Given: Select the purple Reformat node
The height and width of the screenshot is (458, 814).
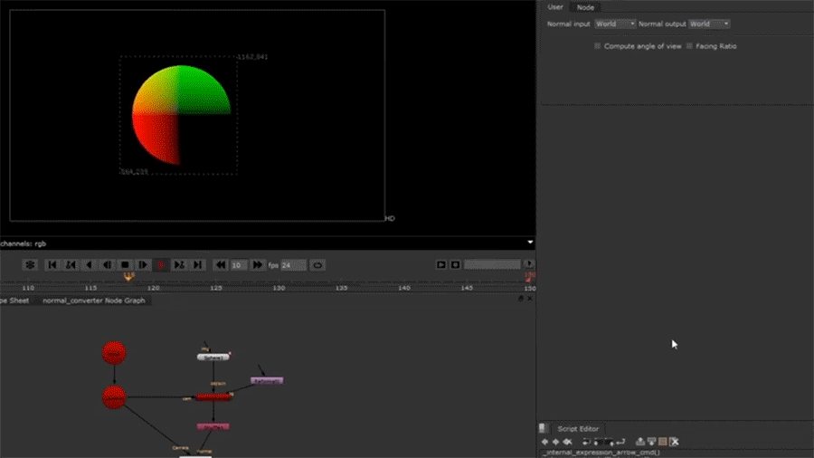Looking at the screenshot, I should coord(267,381).
